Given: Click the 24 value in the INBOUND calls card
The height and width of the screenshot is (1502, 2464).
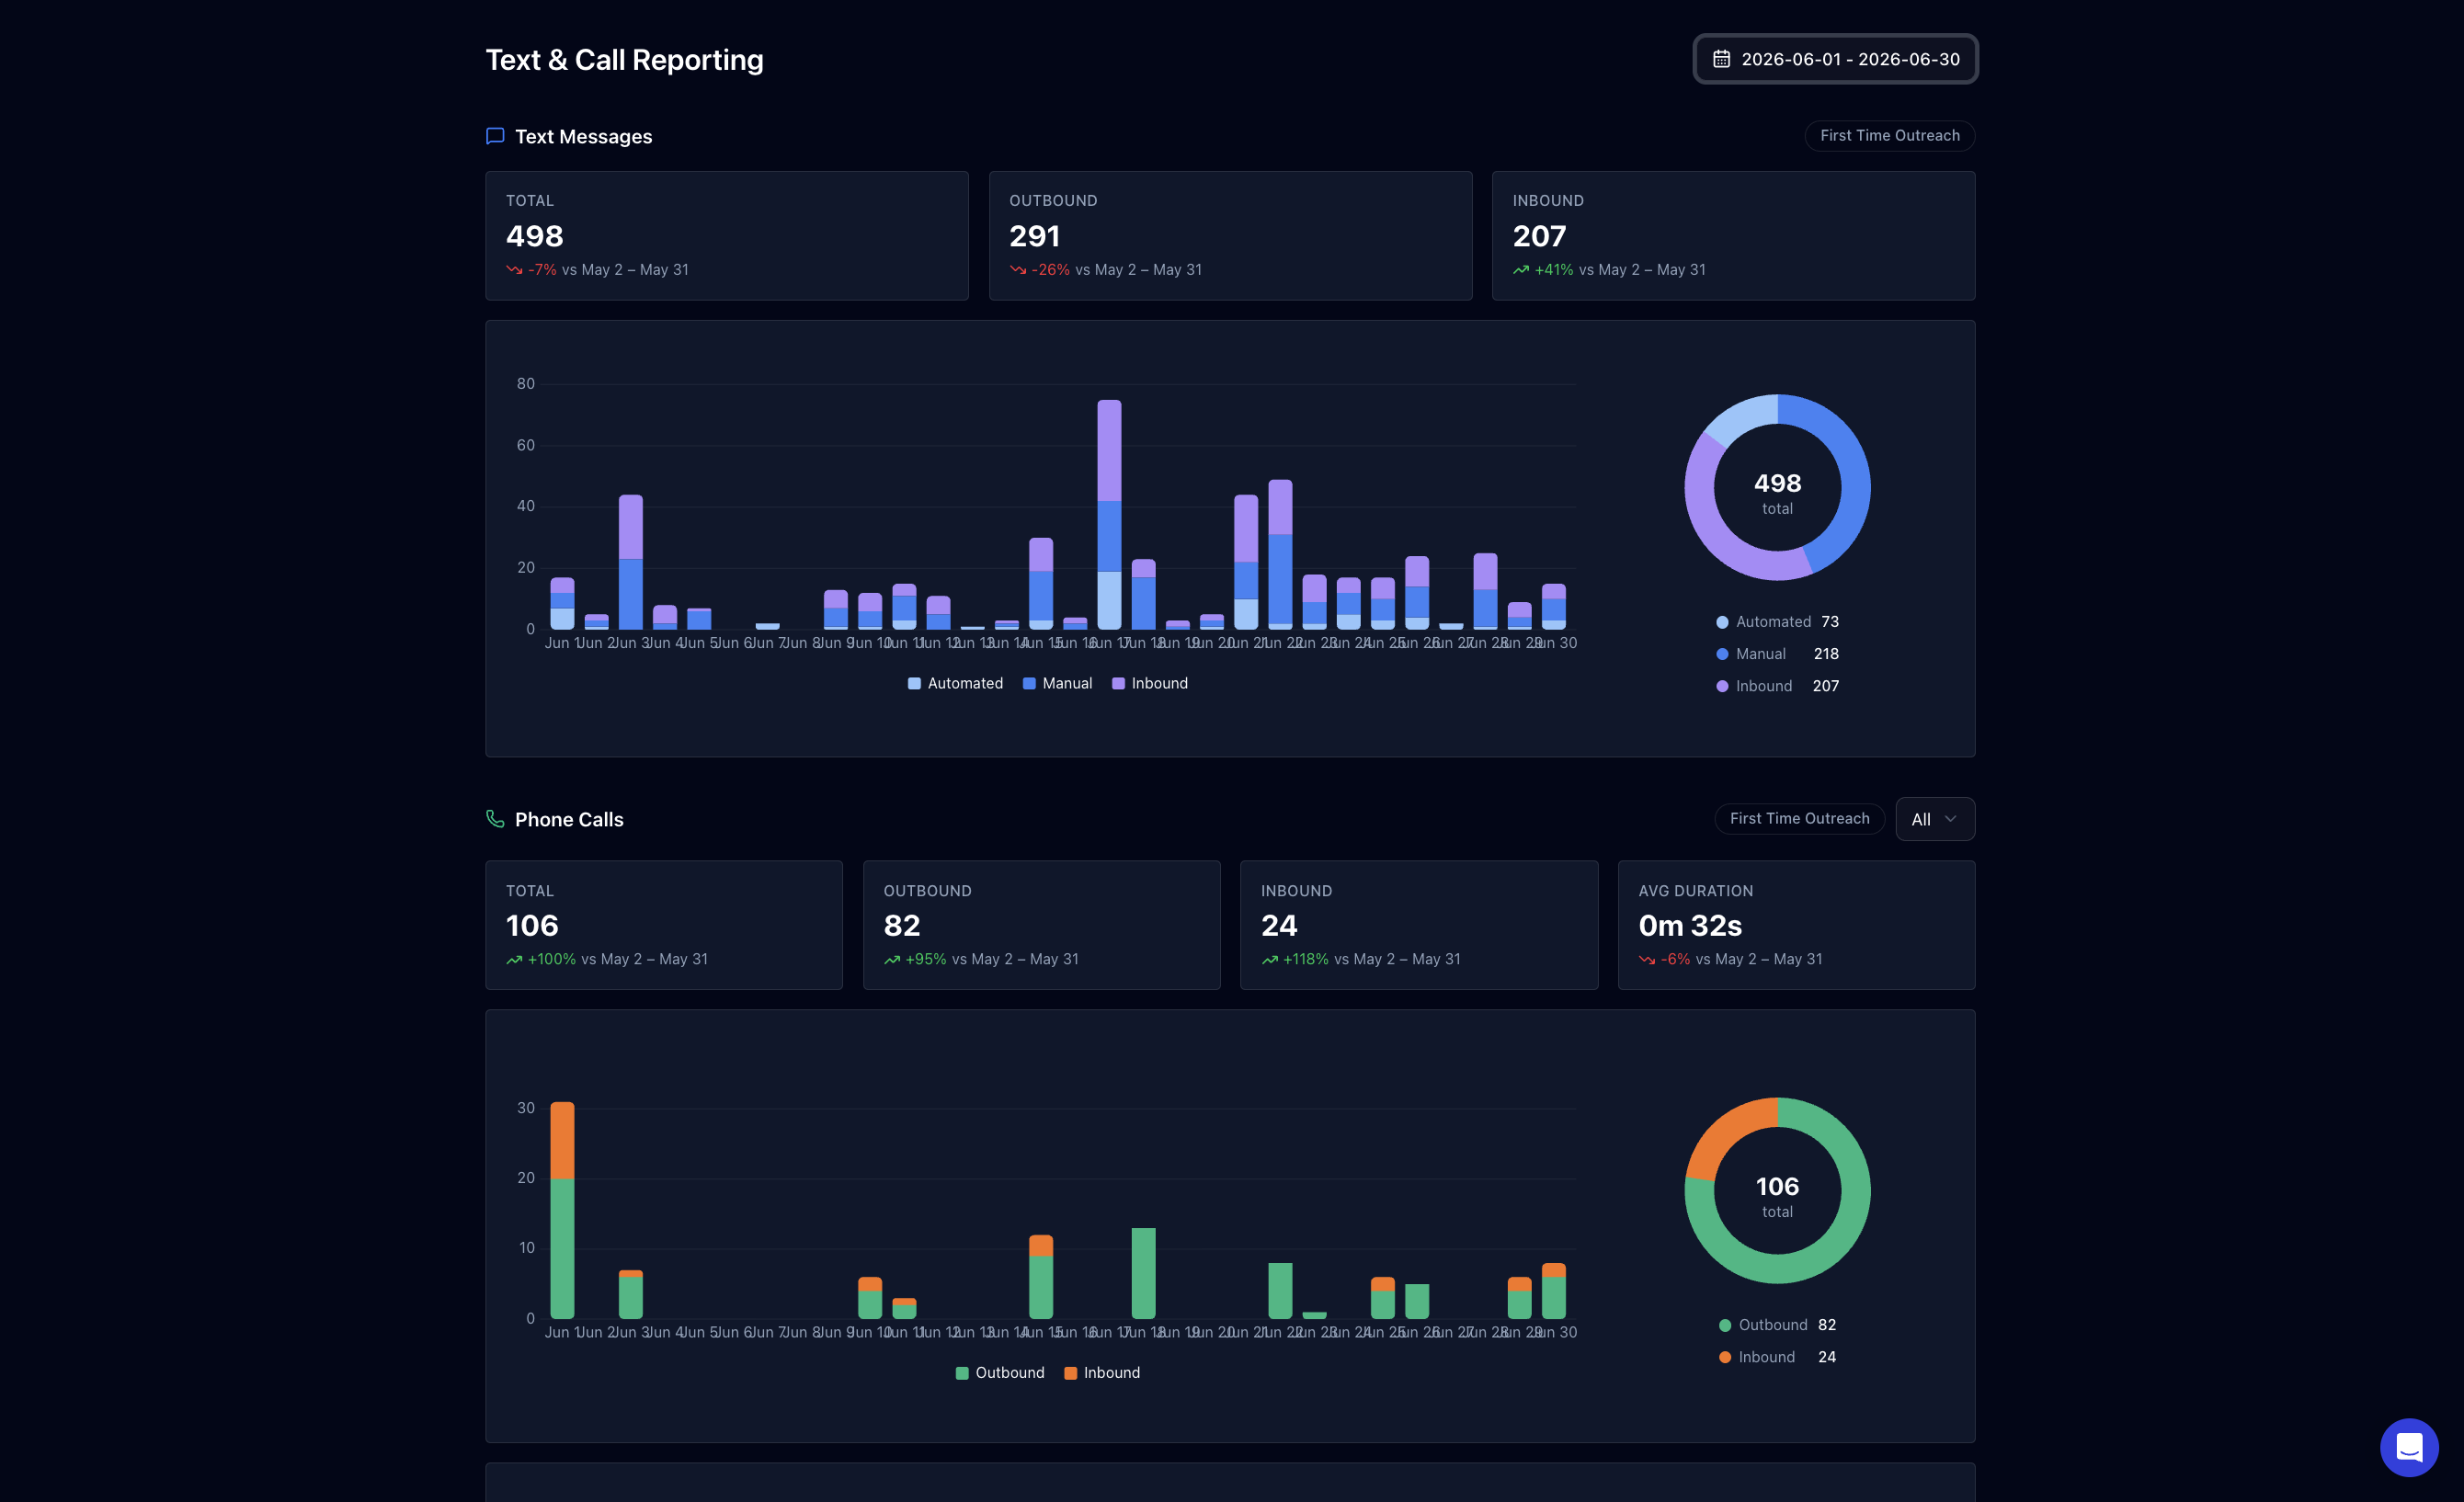Looking at the screenshot, I should coord(1279,926).
